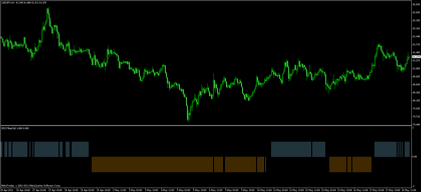Click the 82.830 level on price scale

(x=416, y=4)
